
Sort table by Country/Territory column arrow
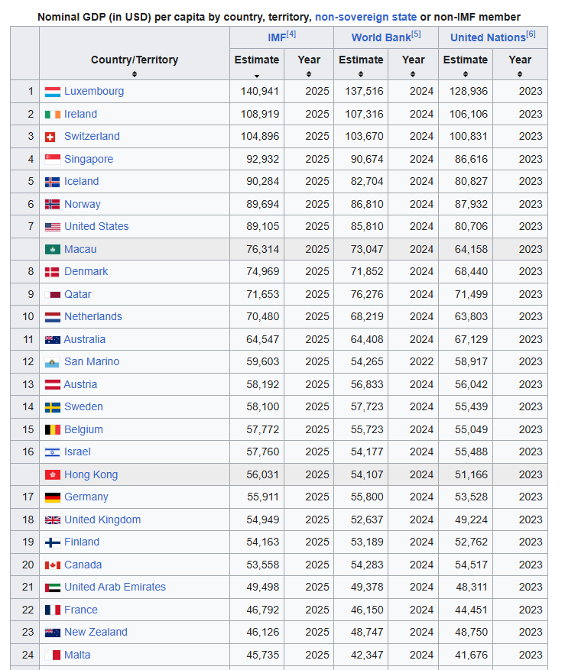135,74
